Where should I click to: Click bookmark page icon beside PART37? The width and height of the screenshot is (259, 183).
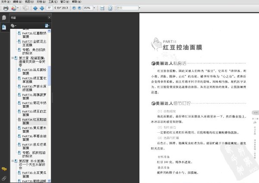coord(19,145)
